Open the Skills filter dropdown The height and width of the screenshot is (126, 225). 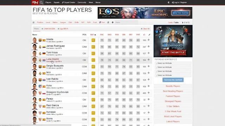pyautogui.click(x=77, y=22)
